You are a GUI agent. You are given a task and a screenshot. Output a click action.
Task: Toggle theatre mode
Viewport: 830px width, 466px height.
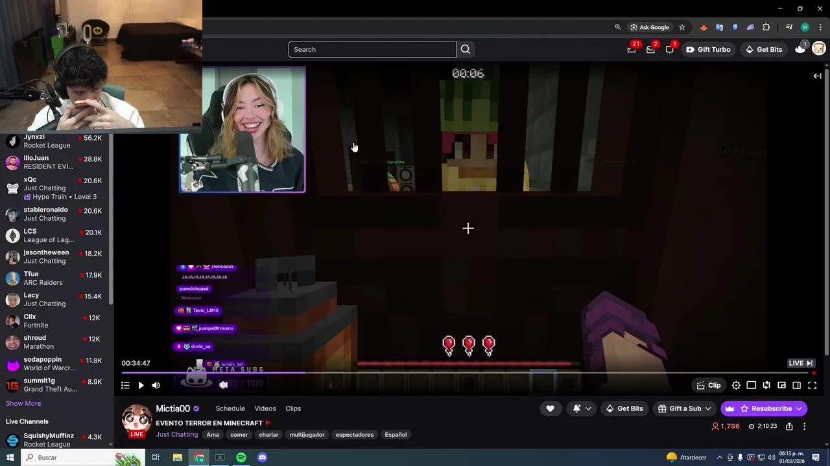tap(751, 385)
